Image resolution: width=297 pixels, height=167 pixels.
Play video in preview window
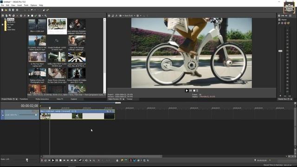click(x=187, y=91)
